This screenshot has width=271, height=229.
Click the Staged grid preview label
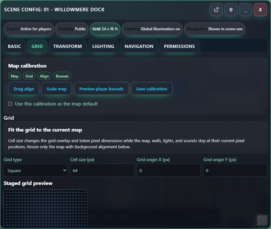coord(28,183)
